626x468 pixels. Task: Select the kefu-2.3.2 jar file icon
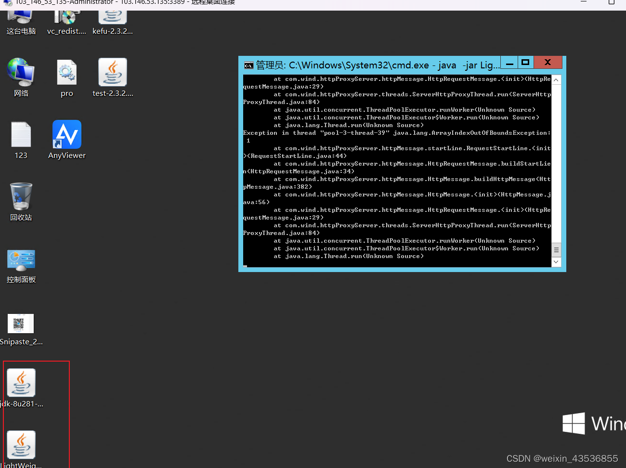point(113,23)
